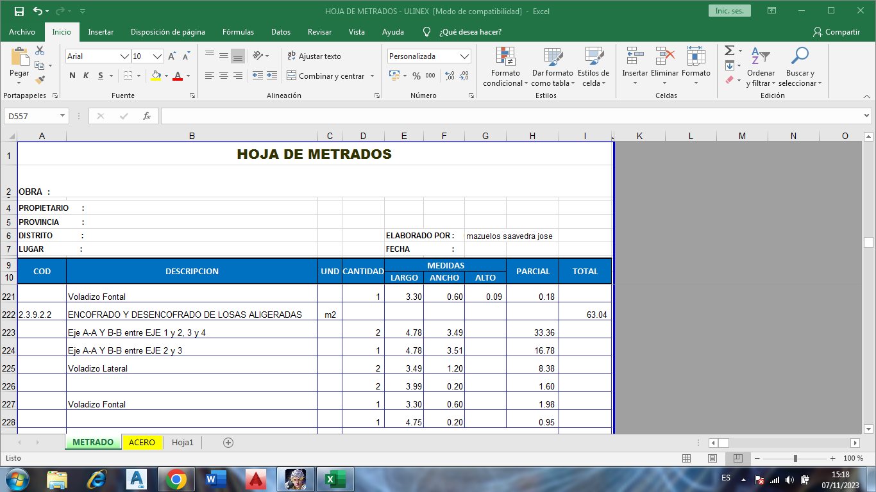
Task: Open the Fórmulas ribbon tab
Action: (238, 32)
